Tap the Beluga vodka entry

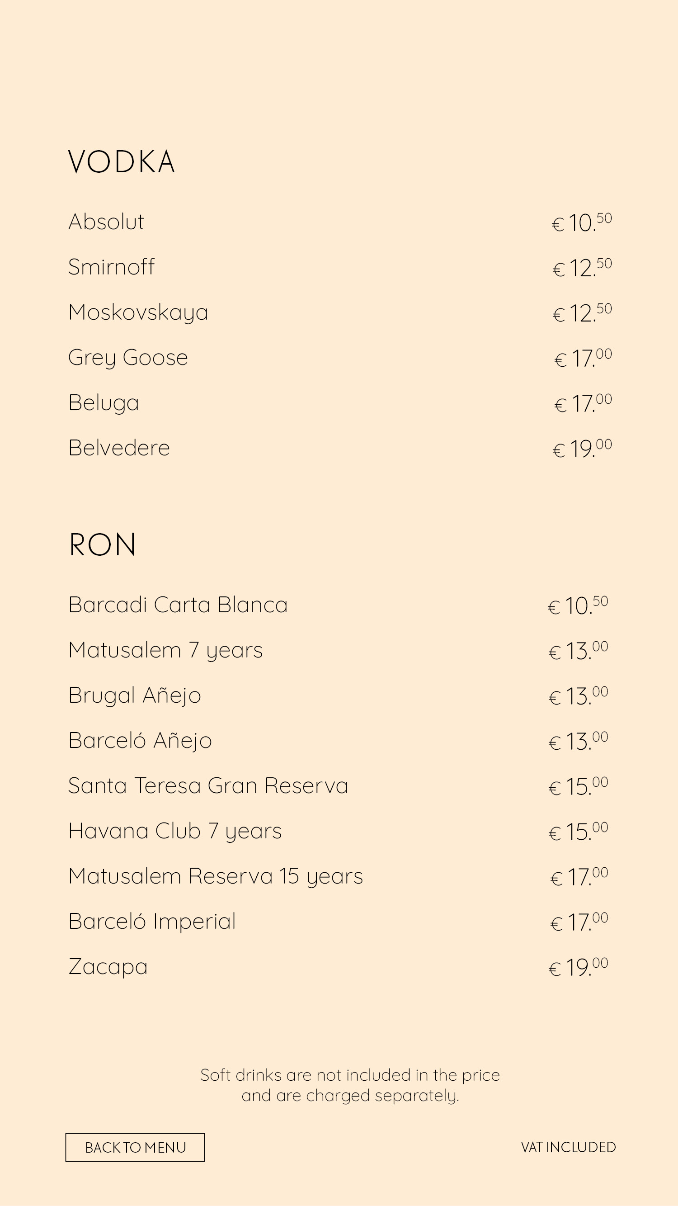coord(104,403)
